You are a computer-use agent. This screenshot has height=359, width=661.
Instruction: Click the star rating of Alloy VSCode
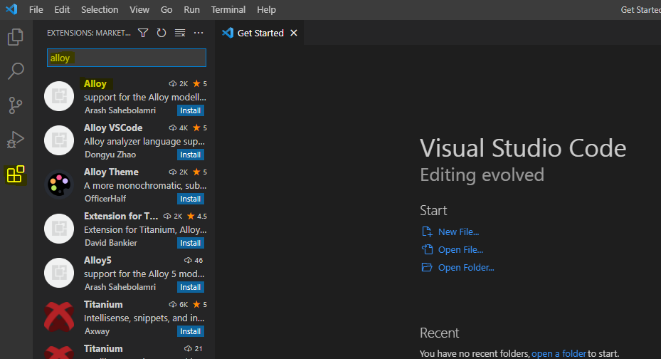[200, 128]
